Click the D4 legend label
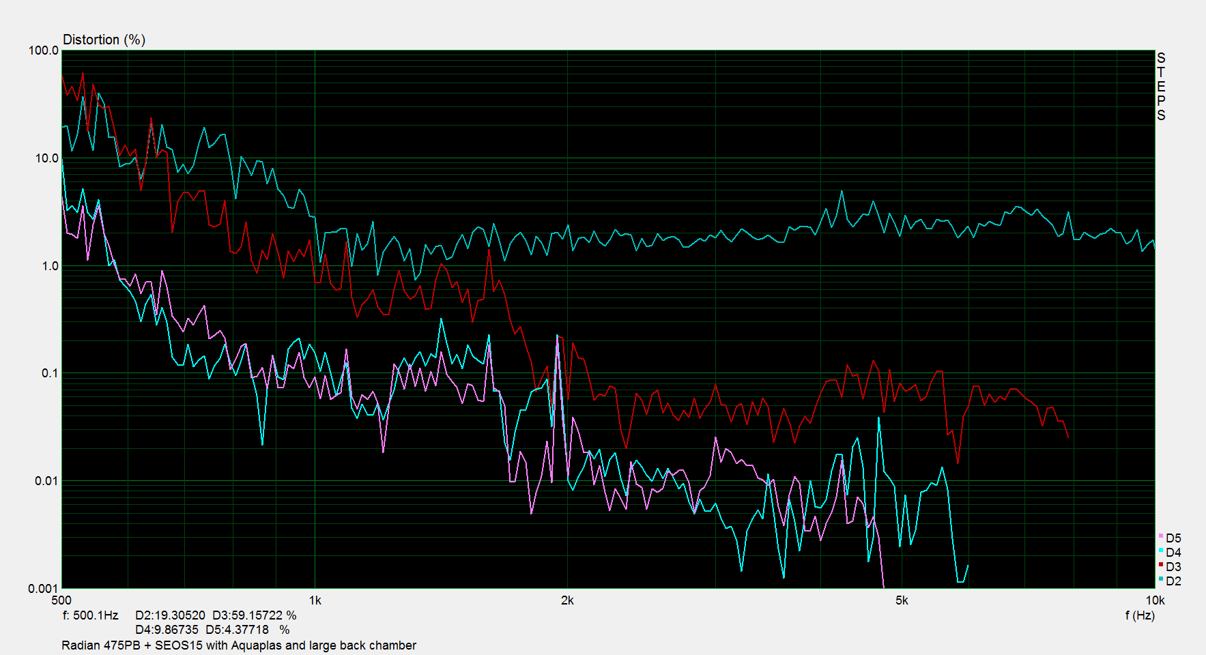The image size is (1206, 655). click(1173, 553)
